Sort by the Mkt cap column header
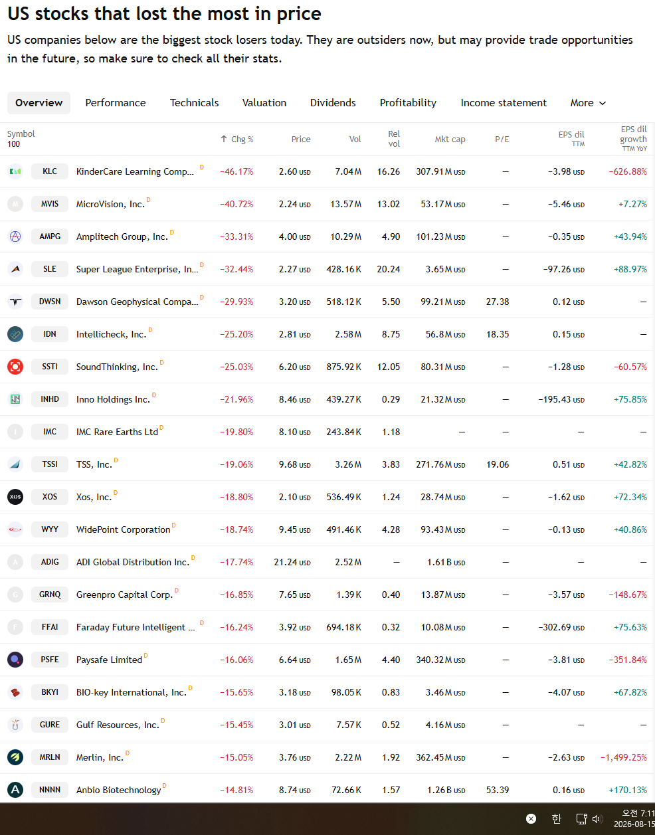655x835 pixels. click(x=450, y=139)
